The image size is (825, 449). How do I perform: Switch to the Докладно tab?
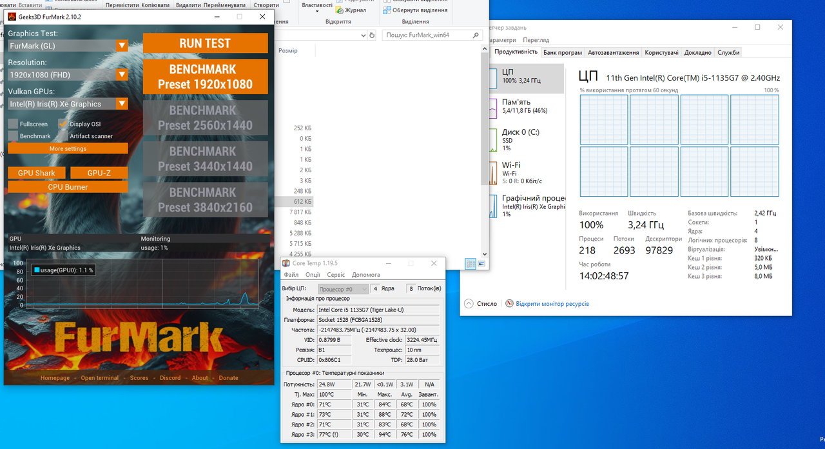pos(698,52)
